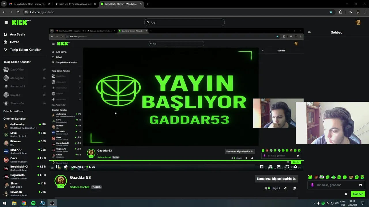Image resolution: width=369 pixels, height=207 pixels.
Task: Click the purple chat identity icon
Action: pos(312,185)
